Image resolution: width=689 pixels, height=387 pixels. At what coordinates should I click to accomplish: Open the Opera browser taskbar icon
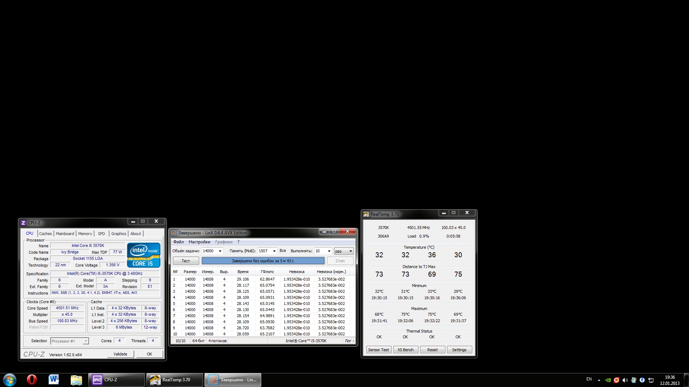pyautogui.click(x=32, y=379)
